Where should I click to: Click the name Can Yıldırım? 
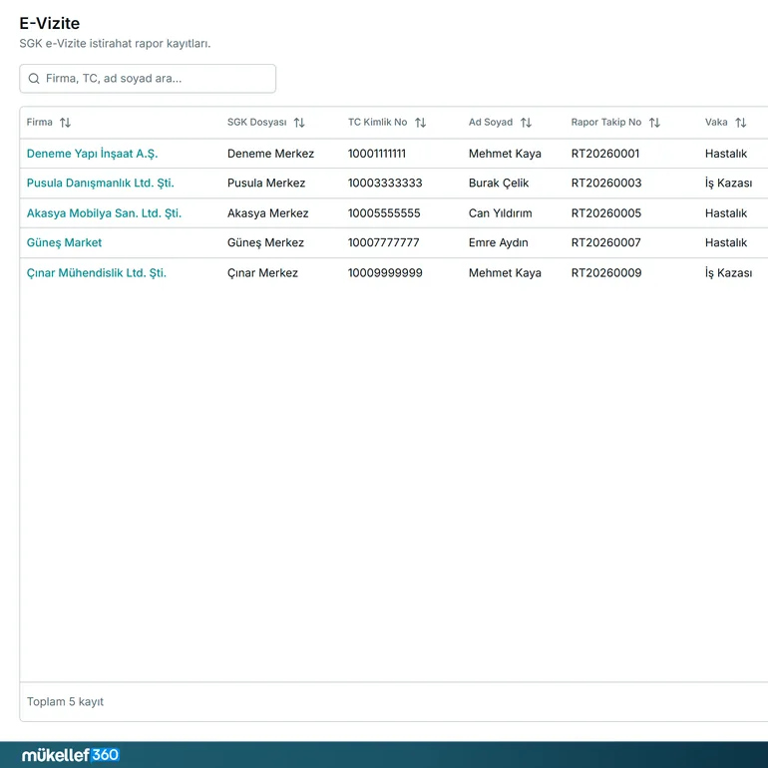click(x=500, y=213)
